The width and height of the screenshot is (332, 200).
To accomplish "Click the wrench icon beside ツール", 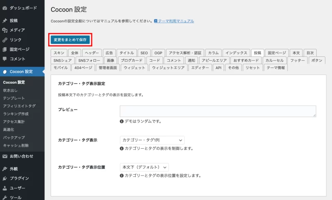I will point(5,198).
